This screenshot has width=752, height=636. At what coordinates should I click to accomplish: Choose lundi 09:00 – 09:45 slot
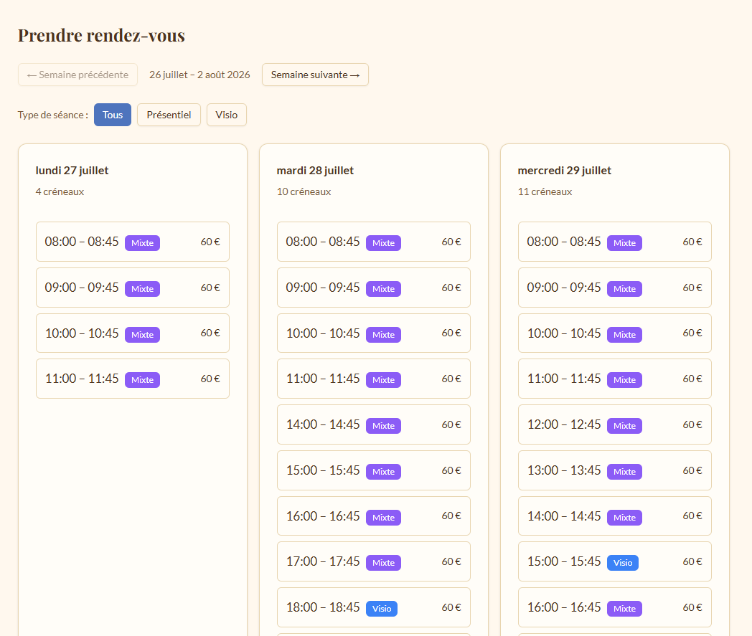click(133, 288)
